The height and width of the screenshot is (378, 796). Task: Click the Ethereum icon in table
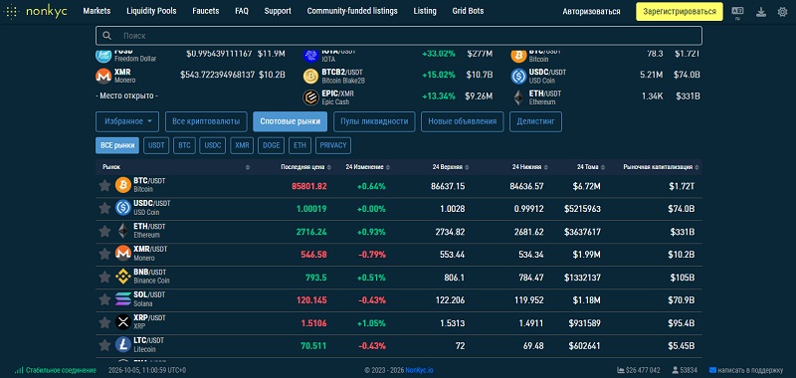click(123, 231)
